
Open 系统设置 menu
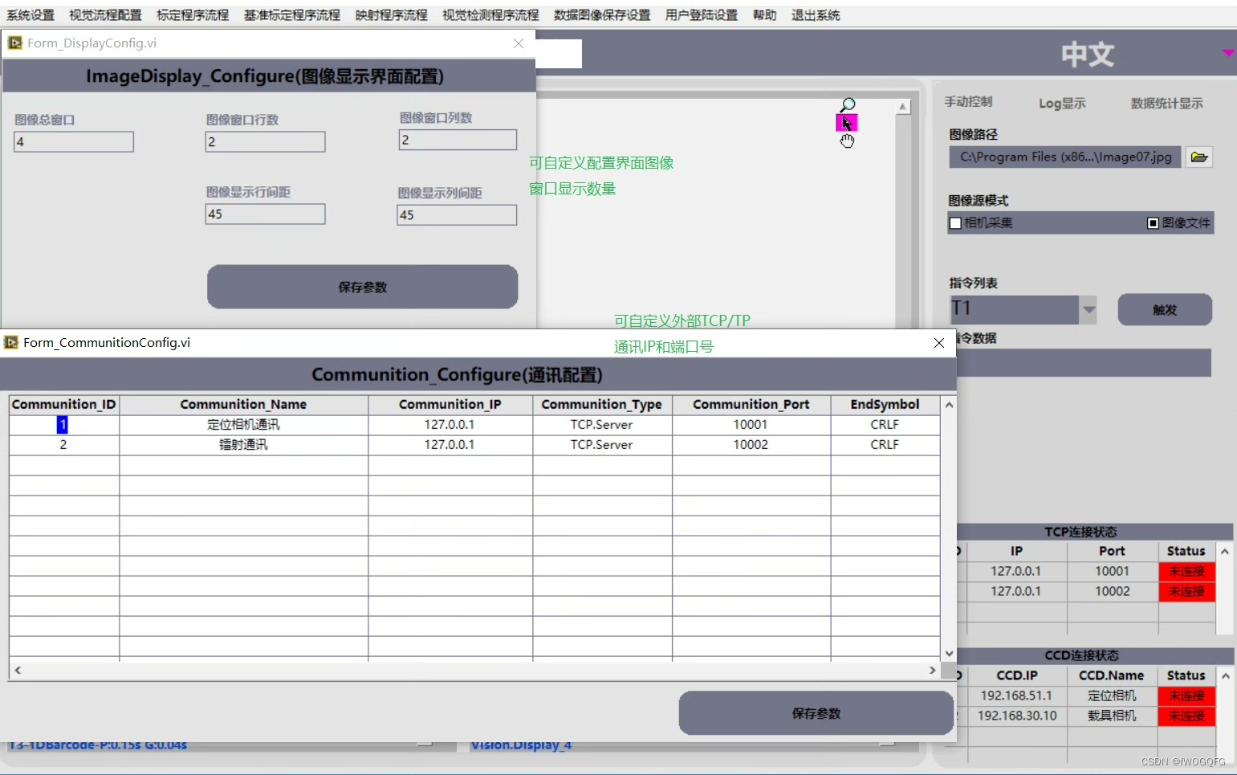pos(31,15)
